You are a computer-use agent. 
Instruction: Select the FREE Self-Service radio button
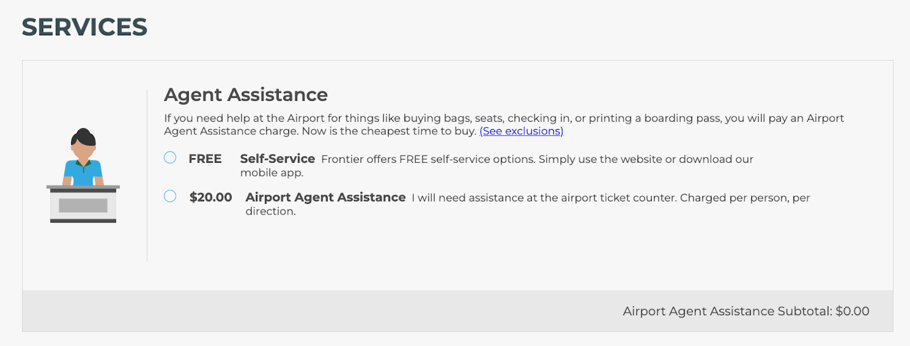point(170,158)
